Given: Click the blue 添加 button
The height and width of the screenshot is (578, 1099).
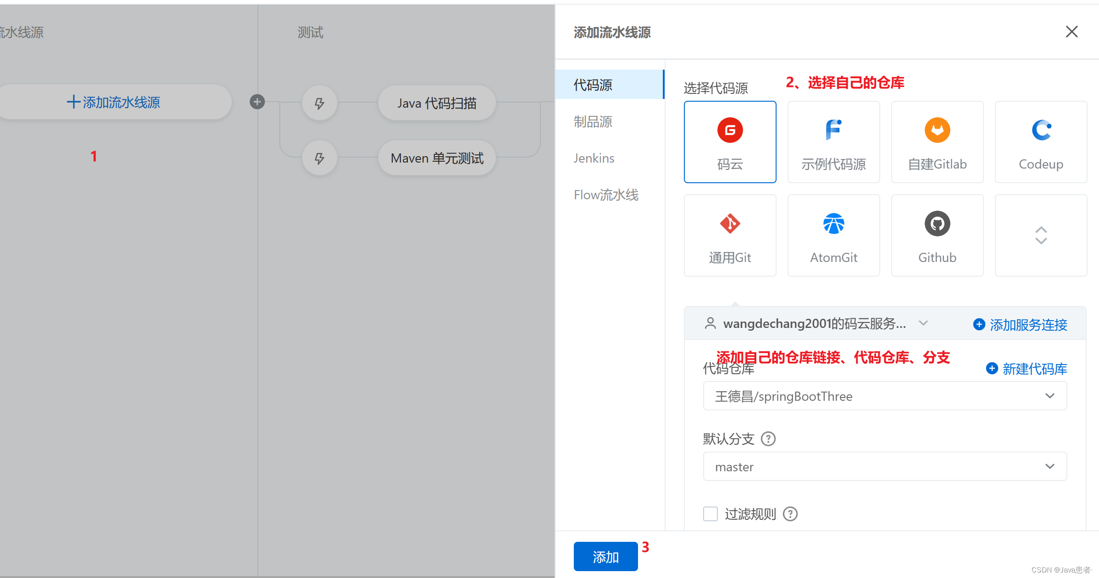Looking at the screenshot, I should pyautogui.click(x=605, y=556).
